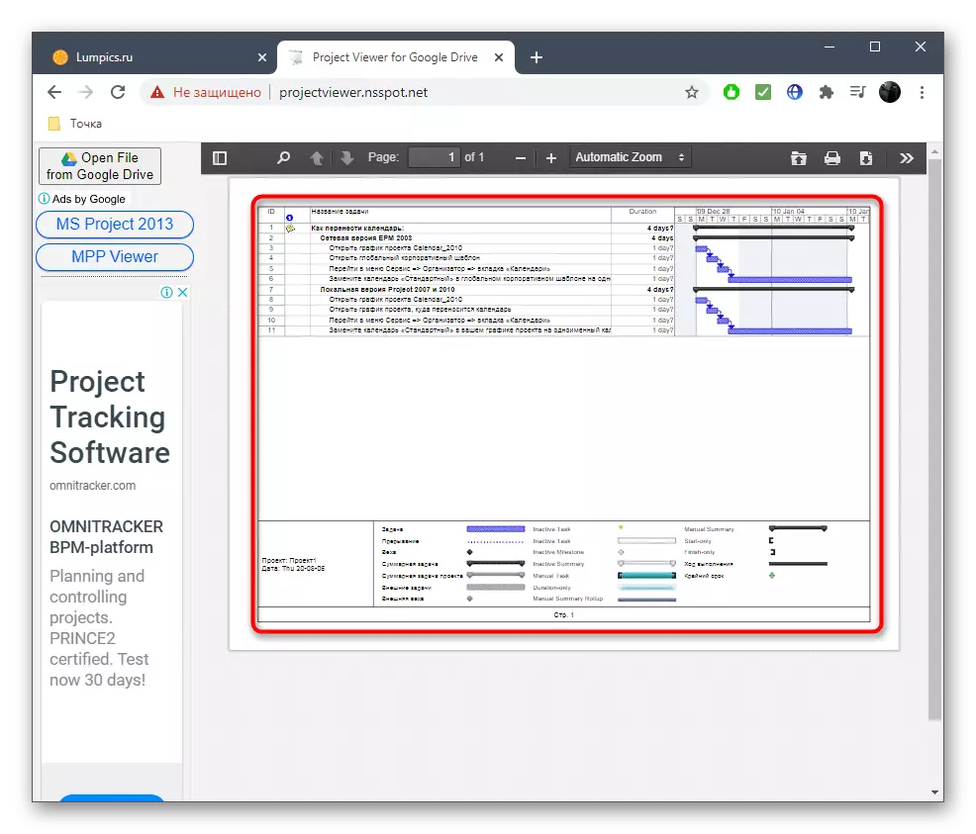Open Chrome three-dot menu
This screenshot has width=976, height=834.
[x=923, y=92]
